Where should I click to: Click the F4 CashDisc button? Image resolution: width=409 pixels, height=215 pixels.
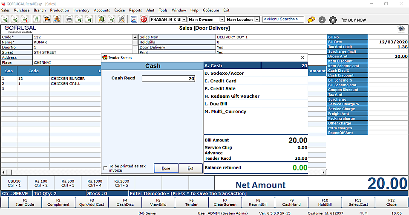coord(125,202)
